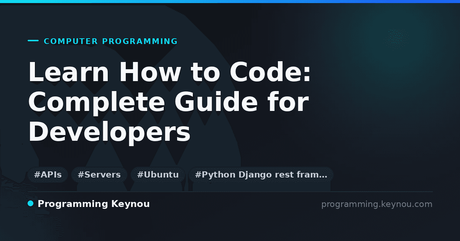Image resolution: width=460 pixels, height=241 pixels.
Task: Select the #Ubuntu tag
Action: (x=158, y=175)
